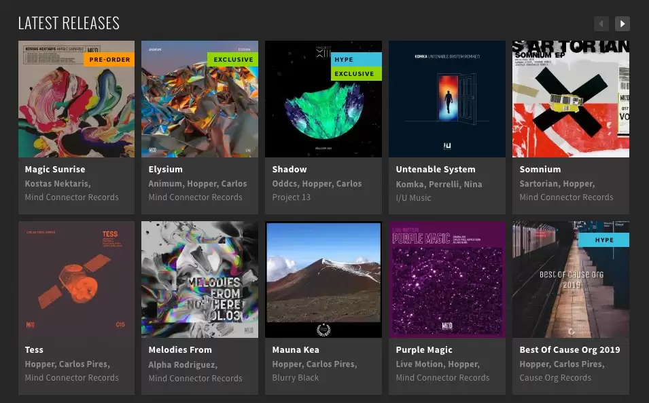The width and height of the screenshot is (649, 403).
Task: Click the next arrow in Latest Releases
Action: 622,24
